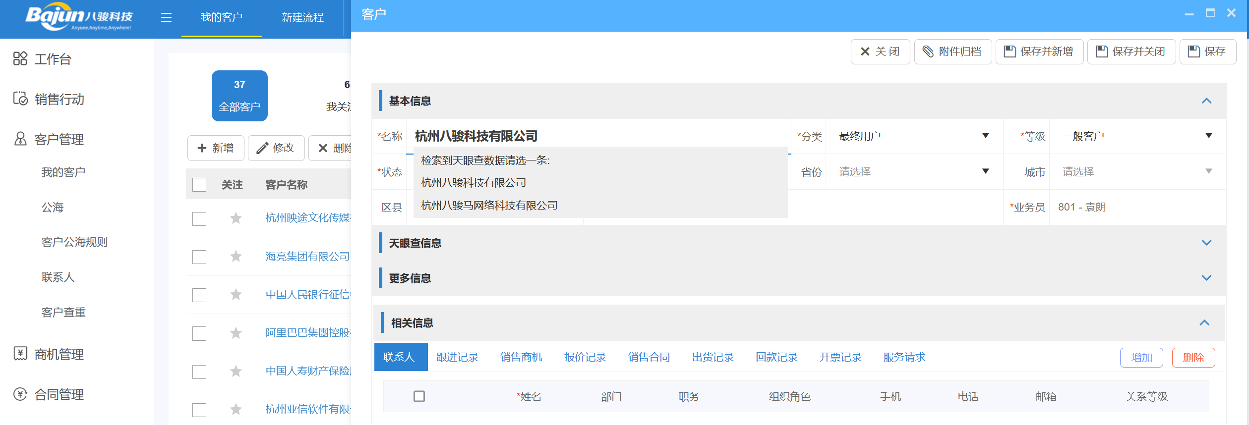This screenshot has width=1249, height=425.
Task: Select suggestion 杭州八骏马网络科技有限公司
Action: pos(489,205)
